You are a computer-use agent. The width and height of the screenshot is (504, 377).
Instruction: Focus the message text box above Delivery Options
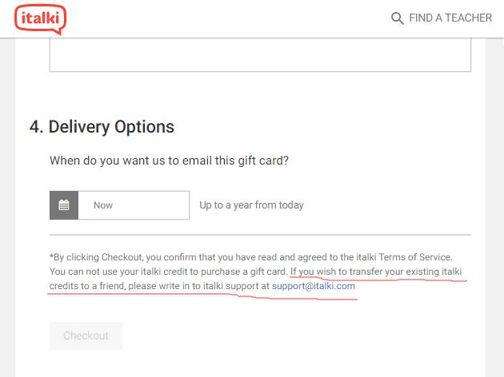tap(260, 54)
